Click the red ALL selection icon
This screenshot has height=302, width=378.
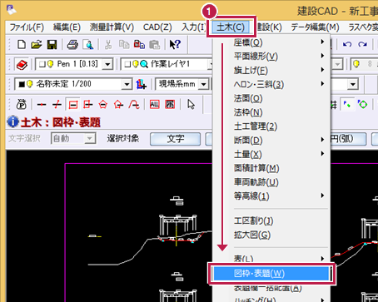[x=155, y=104]
